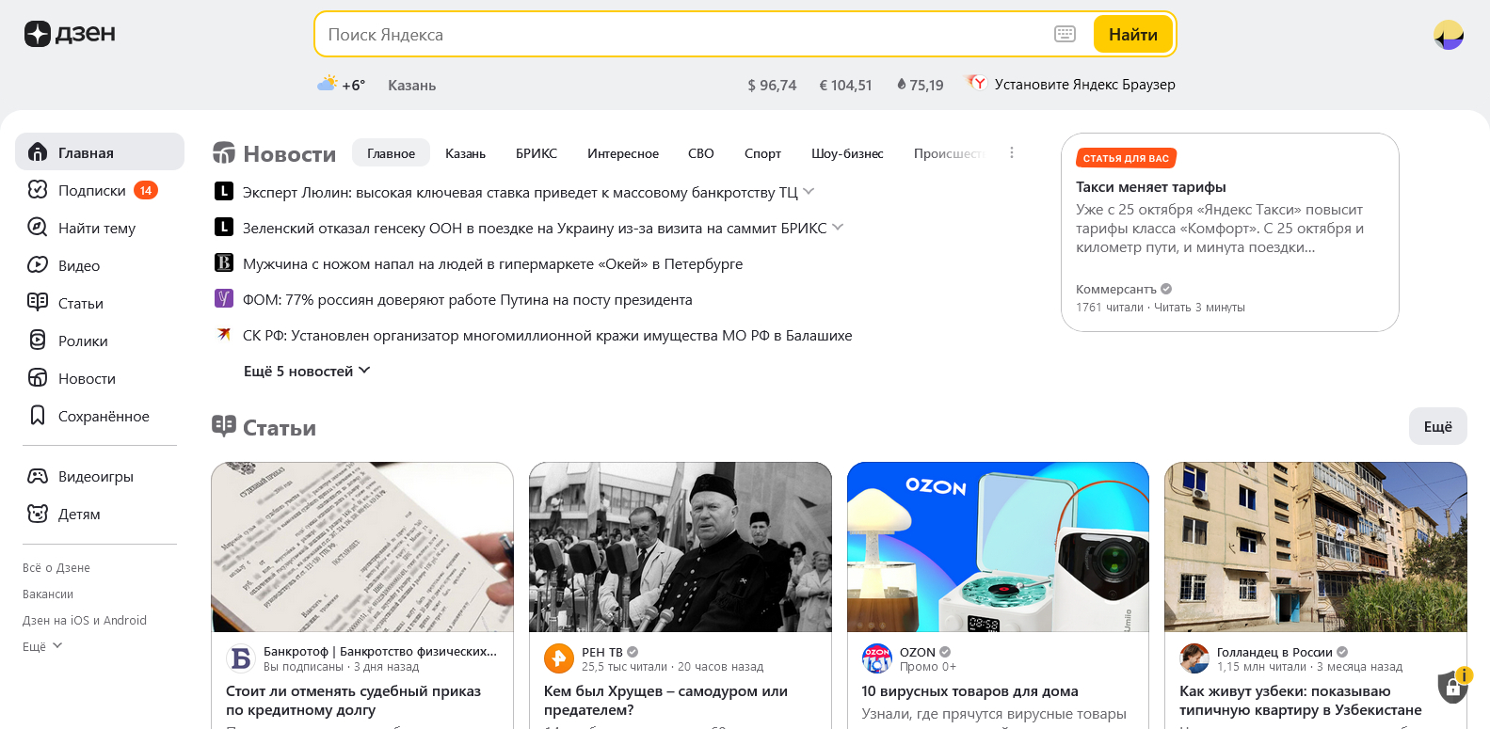Click the Дзен logo
This screenshot has width=1490, height=729.
click(70, 34)
